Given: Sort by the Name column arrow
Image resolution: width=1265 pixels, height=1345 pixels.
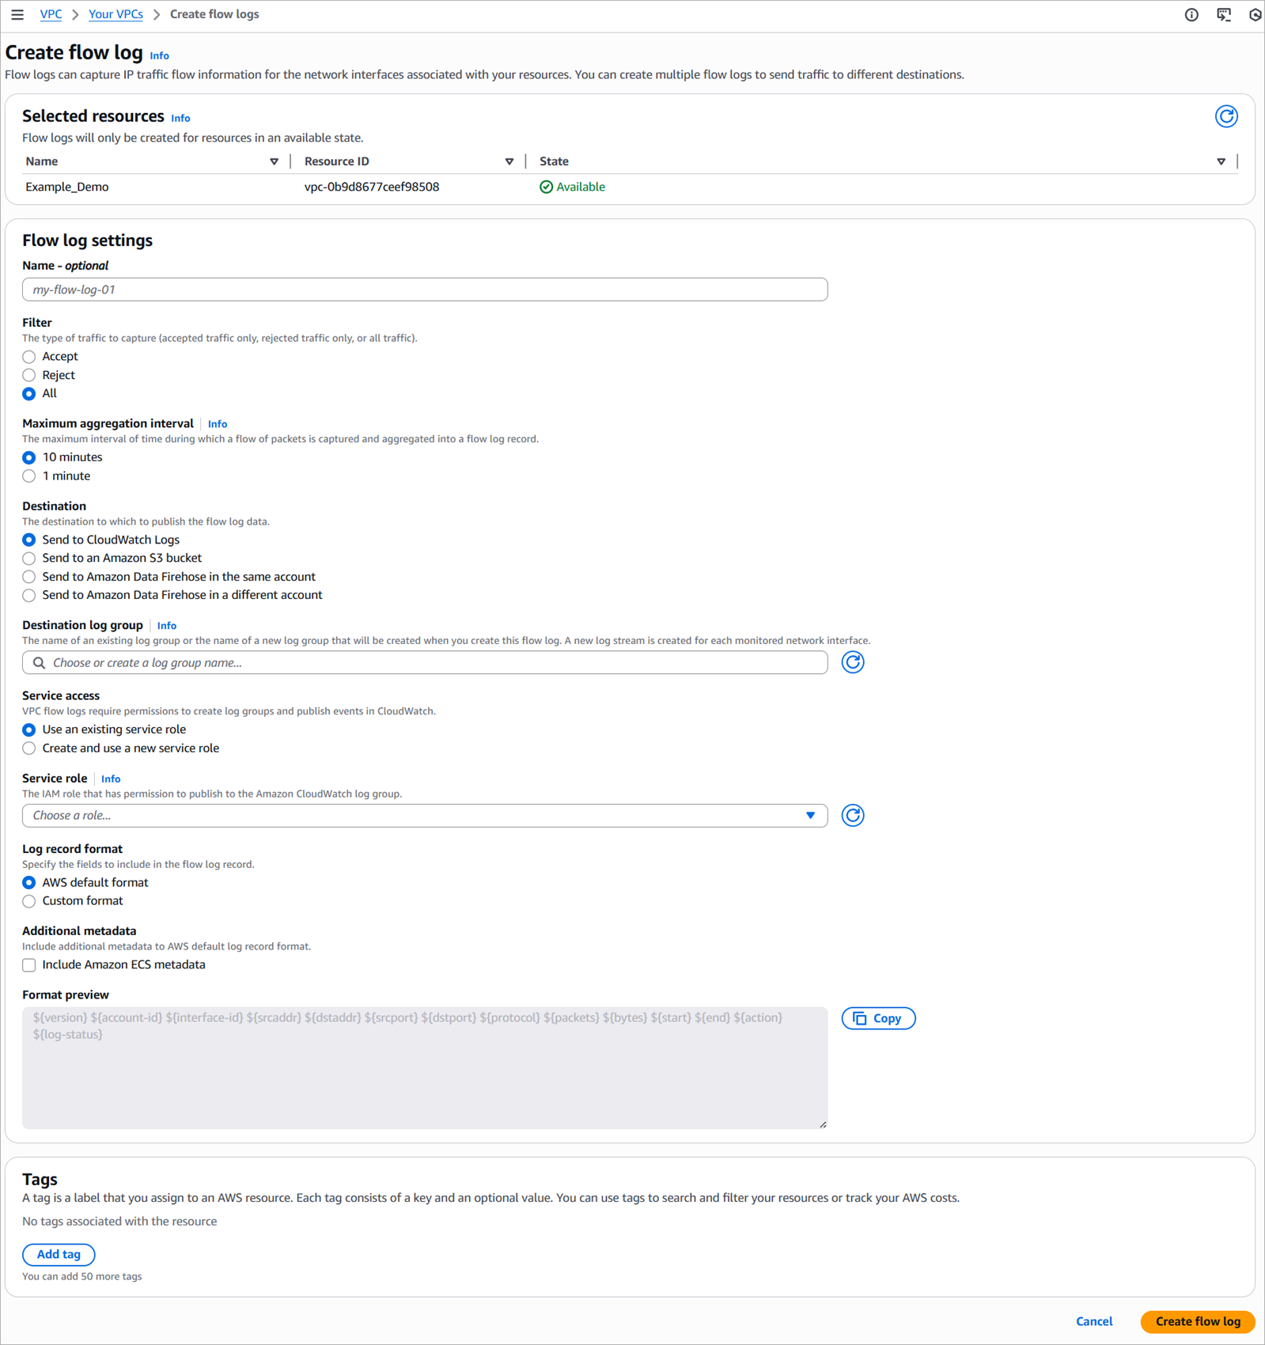Looking at the screenshot, I should [274, 161].
